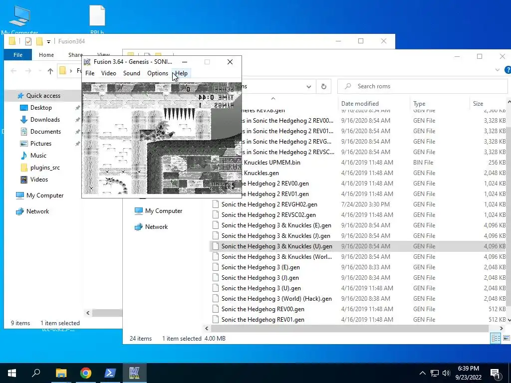The image size is (511, 383).
Task: Open the Fusion emulator File menu
Action: coord(90,73)
